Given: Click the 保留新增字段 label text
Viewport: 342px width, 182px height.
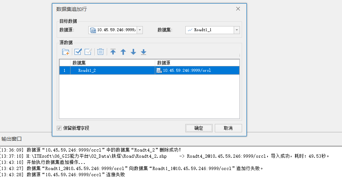Looking at the screenshot, I should click(x=76, y=128).
